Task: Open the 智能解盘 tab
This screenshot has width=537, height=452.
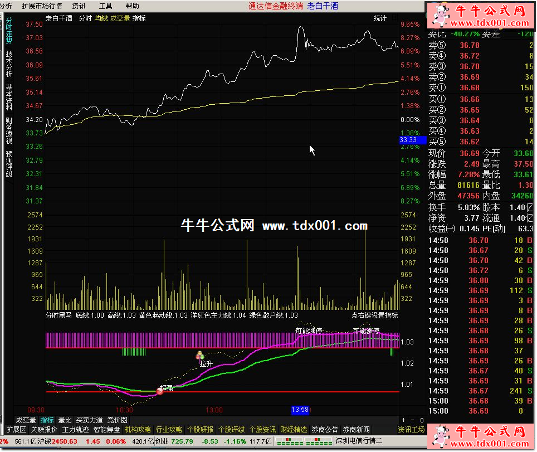Action: pos(106,429)
